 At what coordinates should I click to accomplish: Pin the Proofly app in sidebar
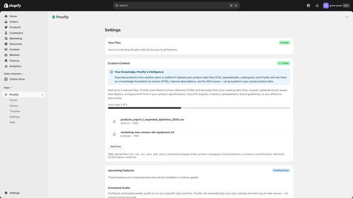pyautogui.click(x=42, y=95)
